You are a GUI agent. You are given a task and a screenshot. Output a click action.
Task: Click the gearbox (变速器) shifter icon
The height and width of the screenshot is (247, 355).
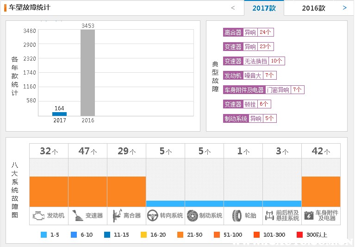coord(78,215)
